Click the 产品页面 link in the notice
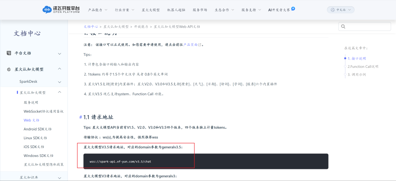Screen dimensions: 396x181 (190, 45)
